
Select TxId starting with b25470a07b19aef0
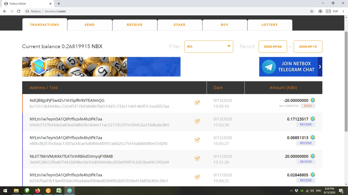[99, 181]
